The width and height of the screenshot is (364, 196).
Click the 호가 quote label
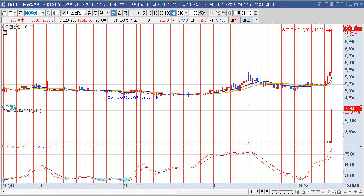(137, 20)
